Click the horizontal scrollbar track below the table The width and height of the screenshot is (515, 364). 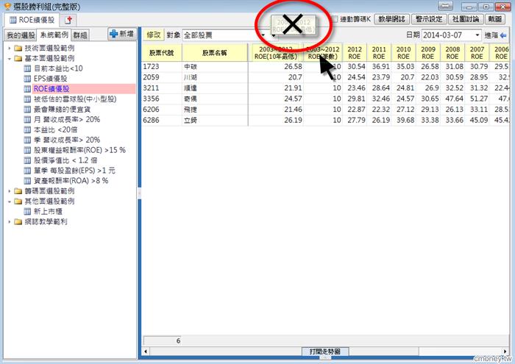pos(460,351)
